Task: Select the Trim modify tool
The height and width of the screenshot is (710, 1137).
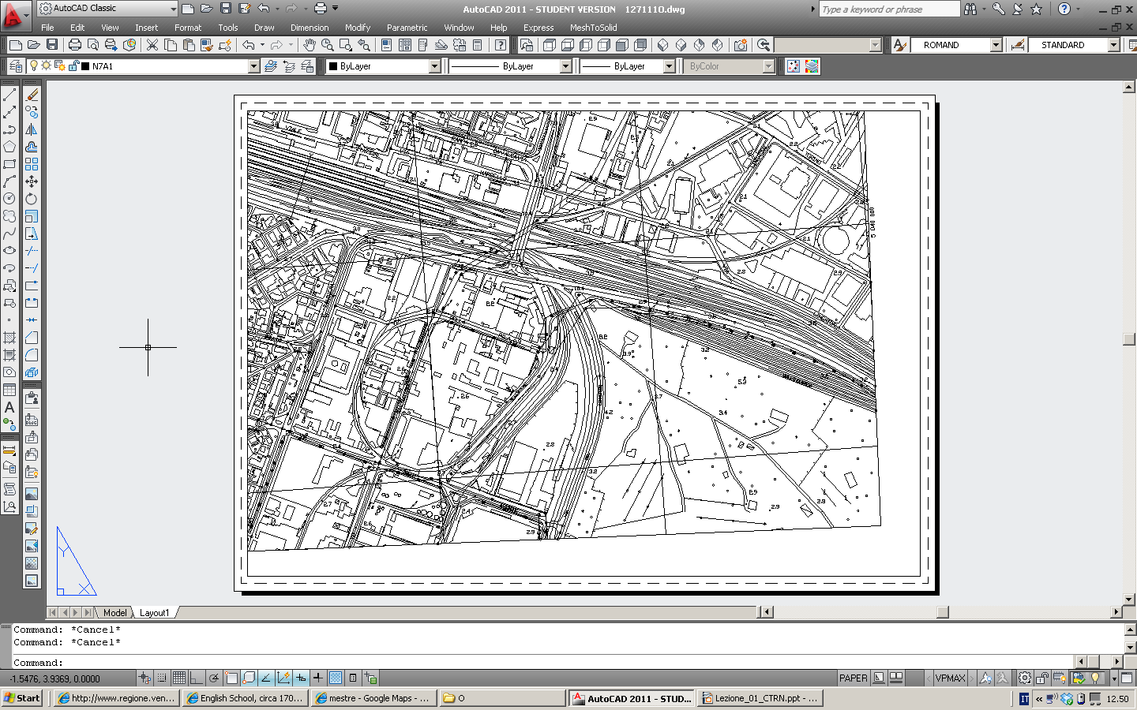Action: click(x=32, y=251)
